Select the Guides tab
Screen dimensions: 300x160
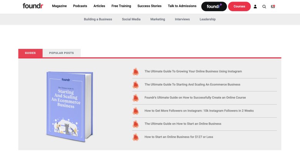[30, 53]
